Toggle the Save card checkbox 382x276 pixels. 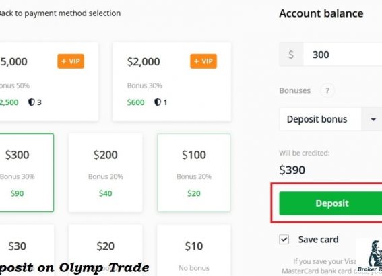284,239
